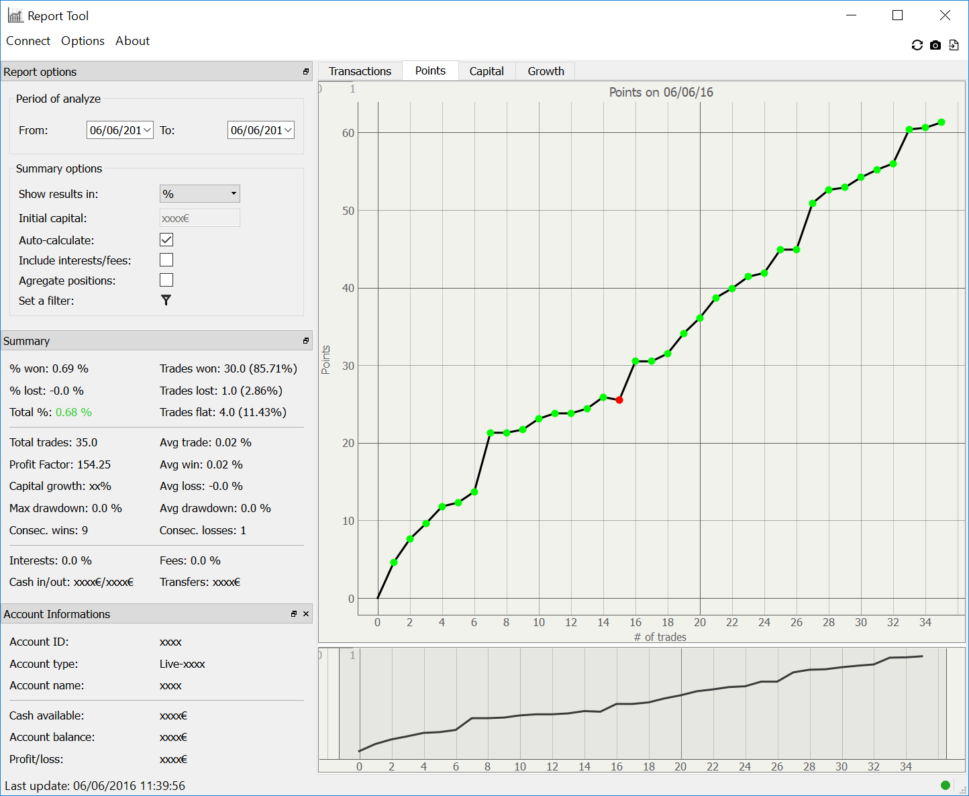The height and width of the screenshot is (796, 969).
Task: Switch to the Transactions tab
Action: 360,71
